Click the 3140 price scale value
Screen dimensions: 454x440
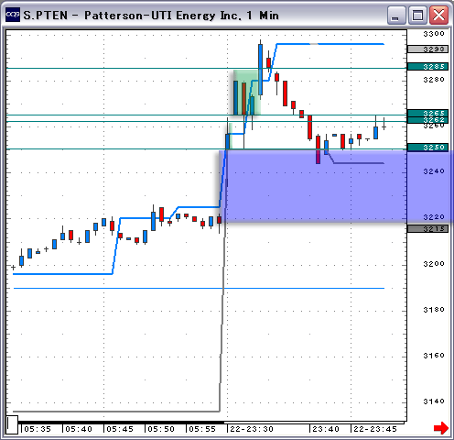[434, 401]
